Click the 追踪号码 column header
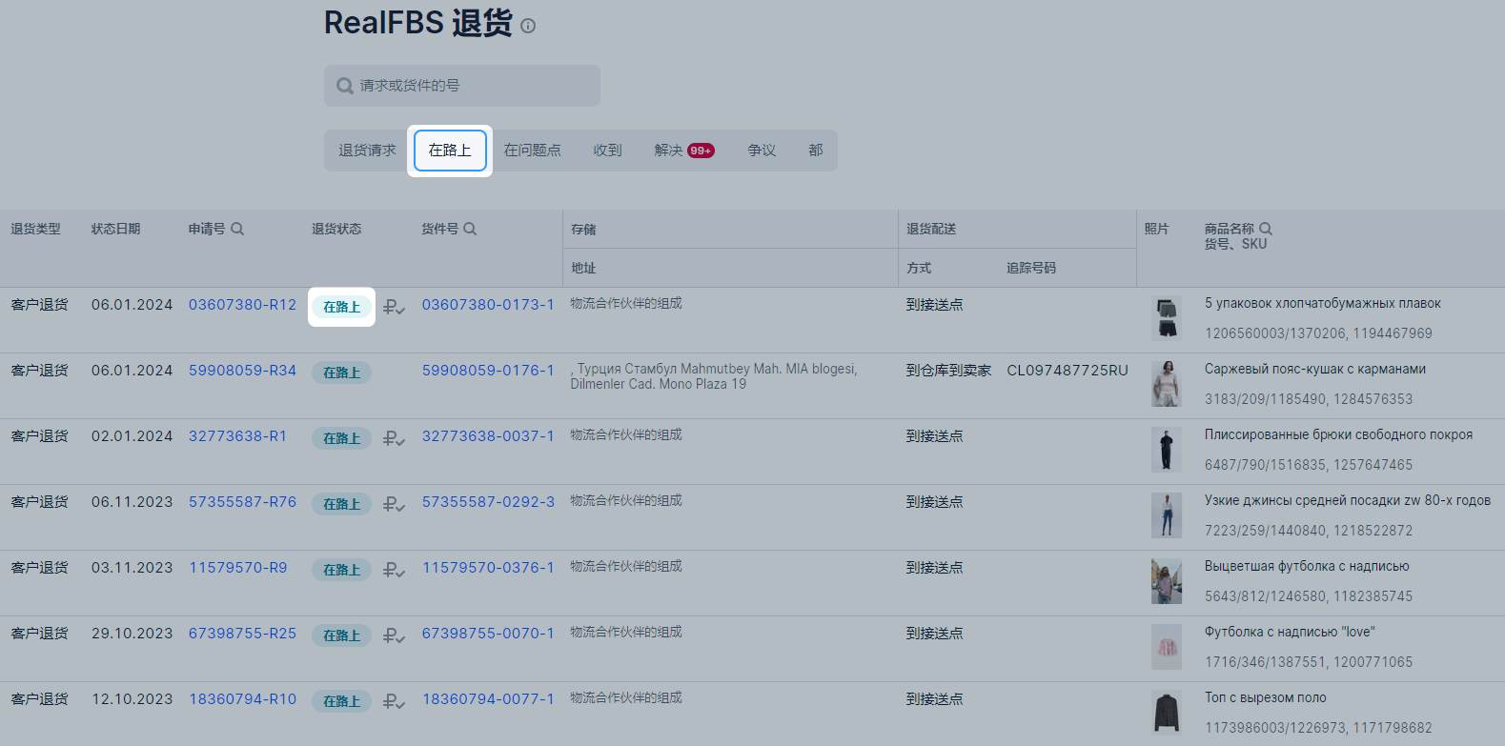1505x746 pixels. [x=1031, y=268]
